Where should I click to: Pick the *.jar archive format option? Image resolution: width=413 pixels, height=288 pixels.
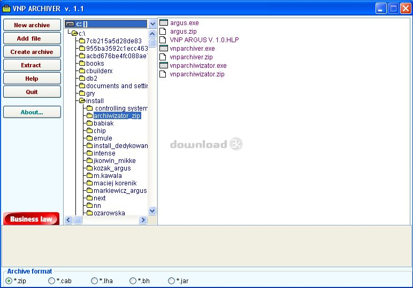[x=172, y=281]
